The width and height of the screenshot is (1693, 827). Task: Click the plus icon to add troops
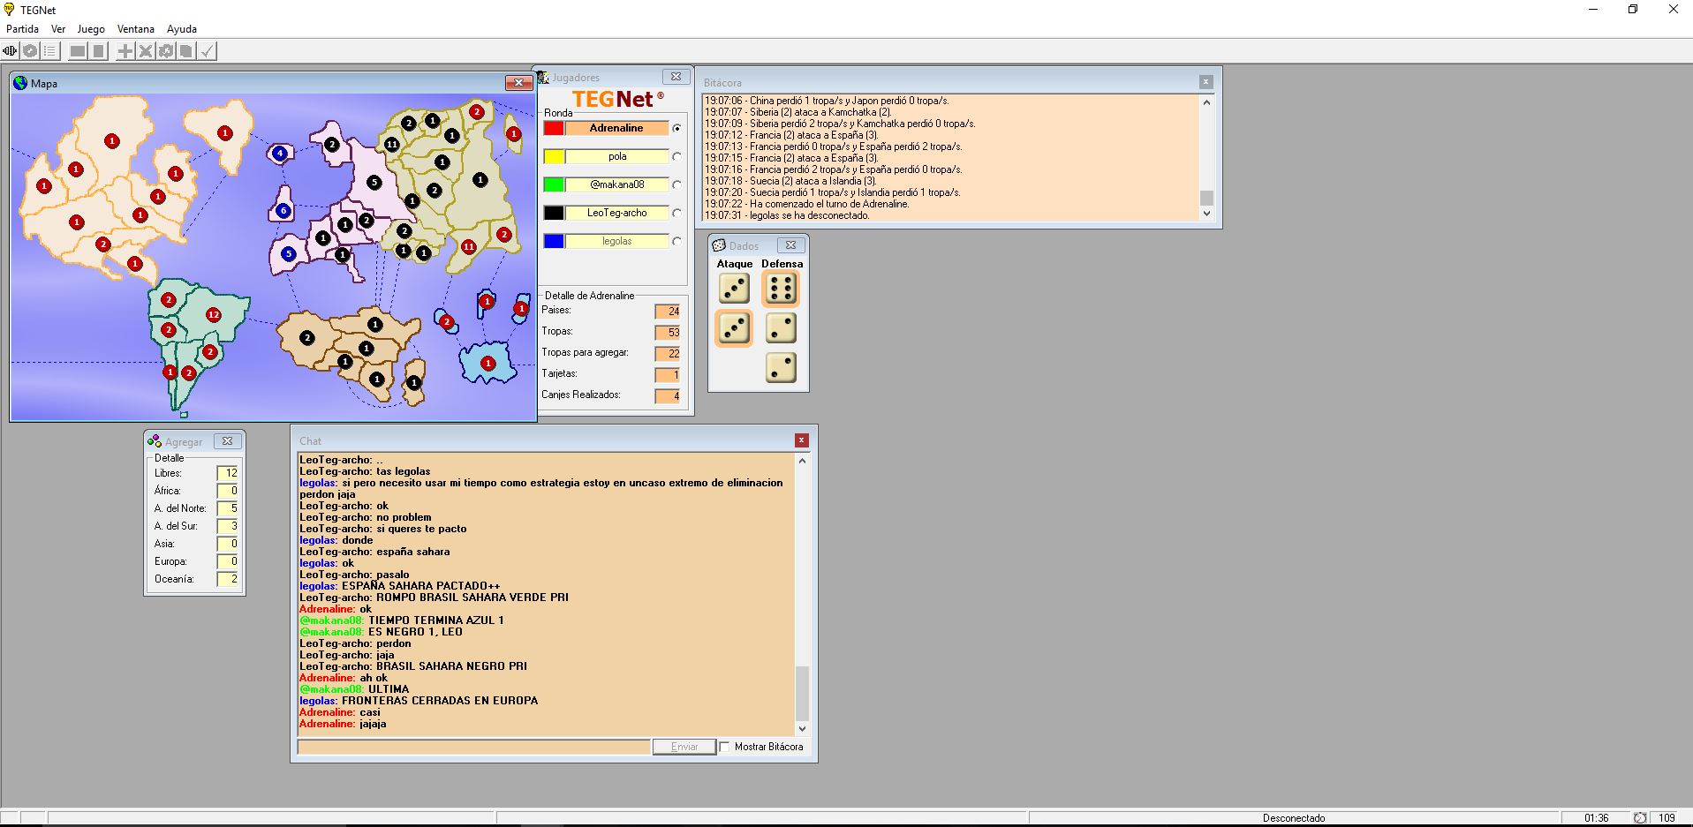click(125, 51)
